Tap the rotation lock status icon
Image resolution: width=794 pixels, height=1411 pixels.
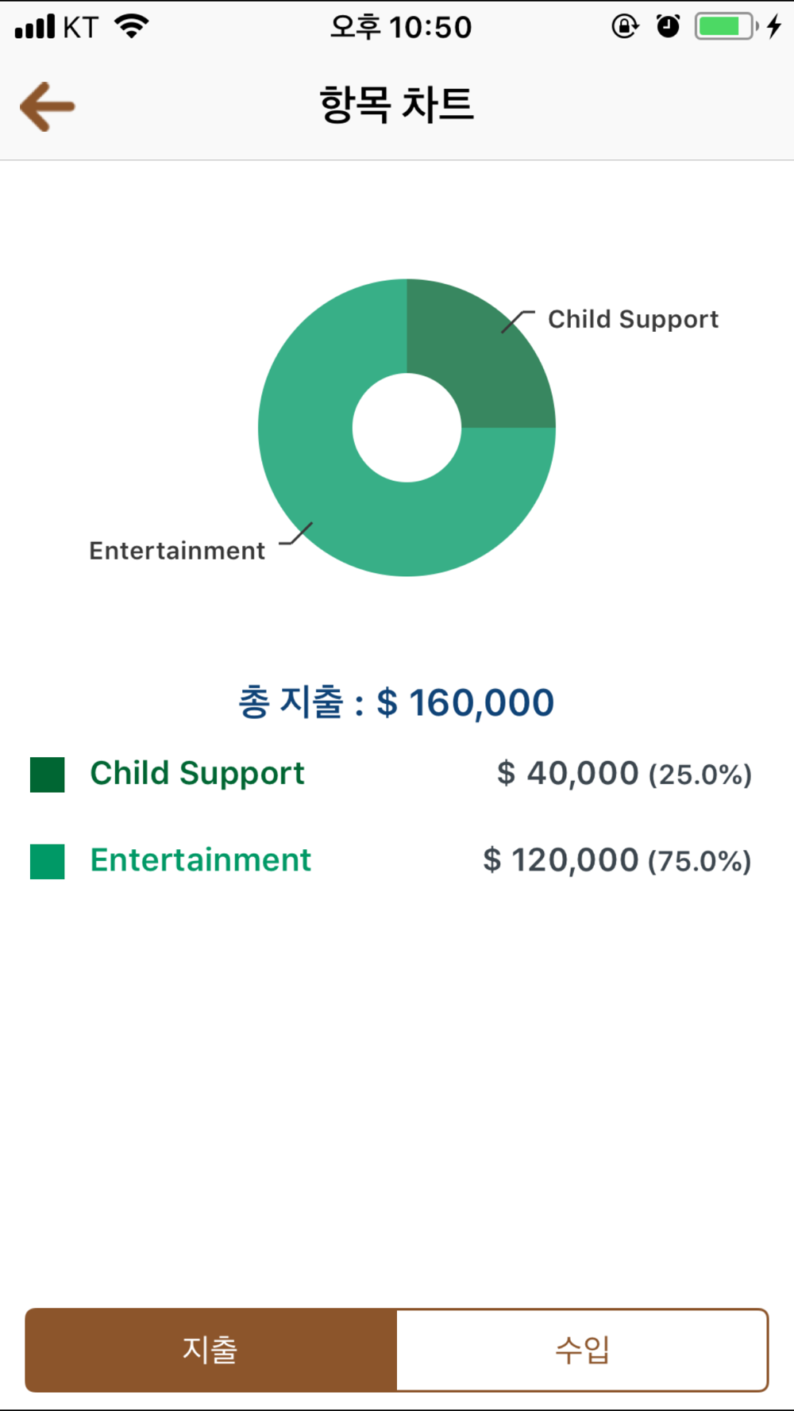(x=625, y=26)
